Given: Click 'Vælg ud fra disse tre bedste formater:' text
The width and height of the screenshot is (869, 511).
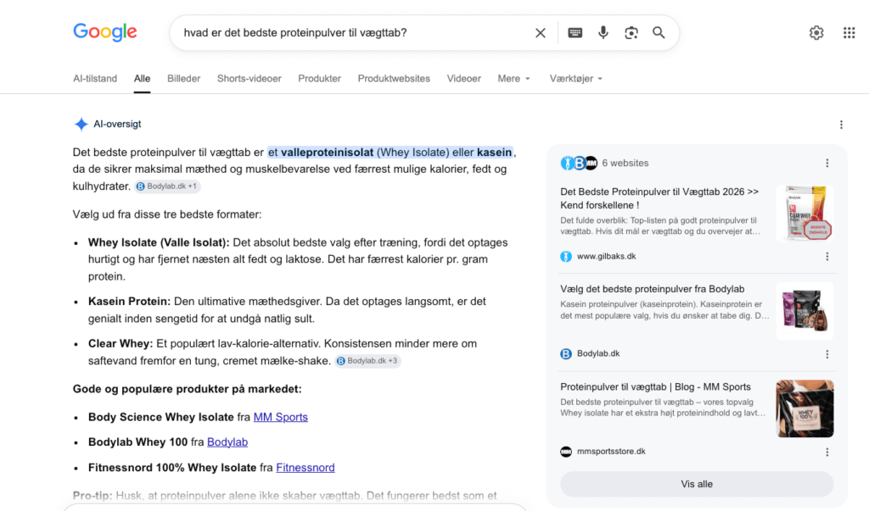Looking at the screenshot, I should 167,214.
